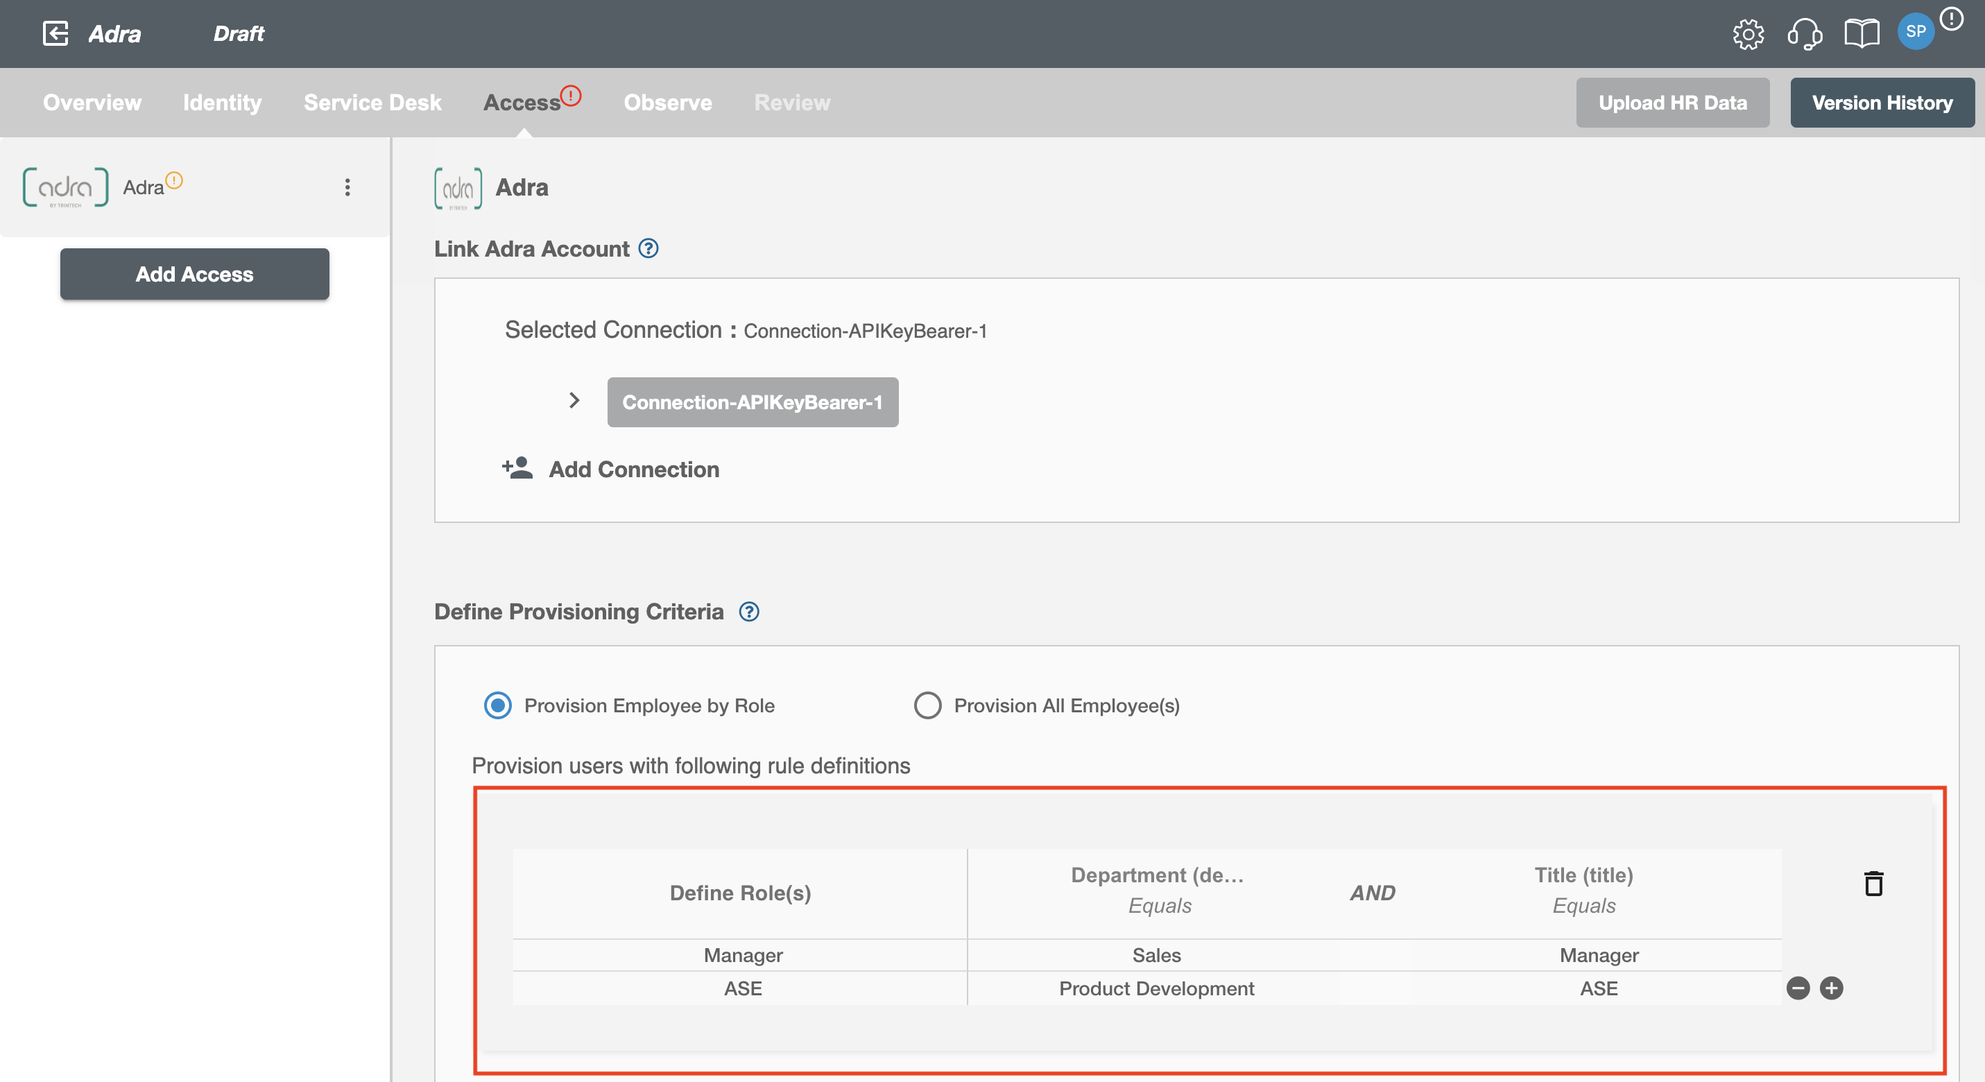
Task: Click the orange warning badge beside sidebar Adra
Action: (x=175, y=180)
